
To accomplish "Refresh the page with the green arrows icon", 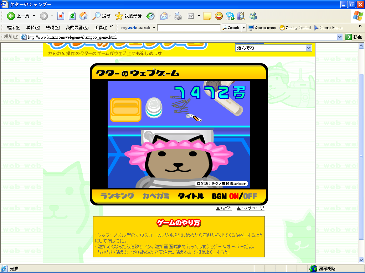I will [x=72, y=16].
